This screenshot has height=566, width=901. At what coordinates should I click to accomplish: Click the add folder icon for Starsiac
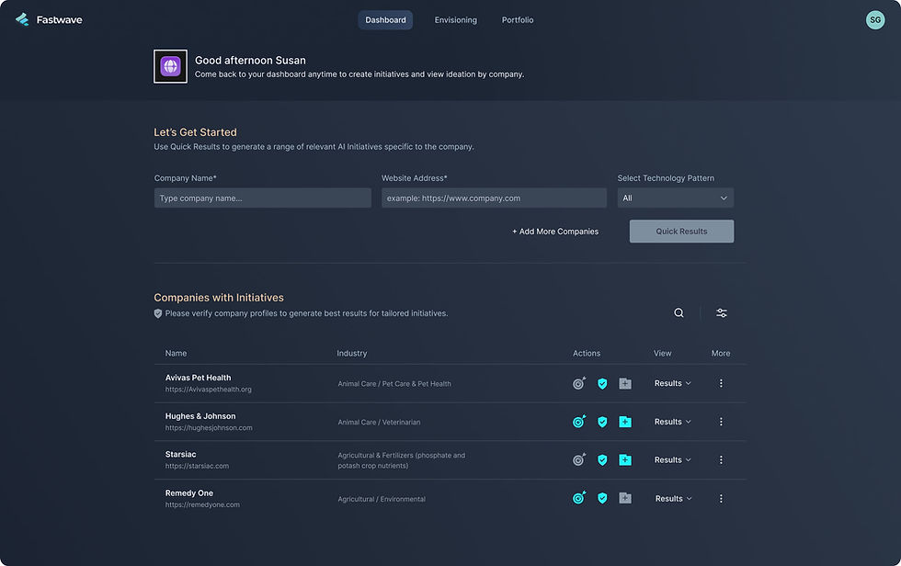point(625,459)
